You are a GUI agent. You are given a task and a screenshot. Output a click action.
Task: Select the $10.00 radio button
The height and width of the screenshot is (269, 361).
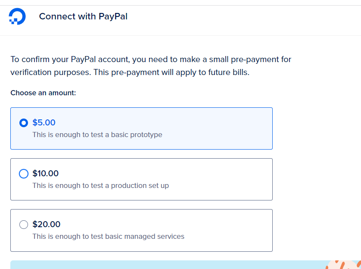[24, 174]
